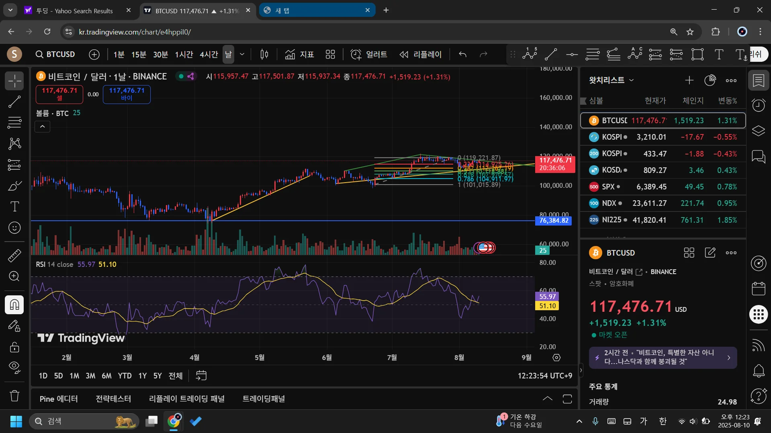Open the indicators (지표) menu
The width and height of the screenshot is (771, 433).
[299, 55]
